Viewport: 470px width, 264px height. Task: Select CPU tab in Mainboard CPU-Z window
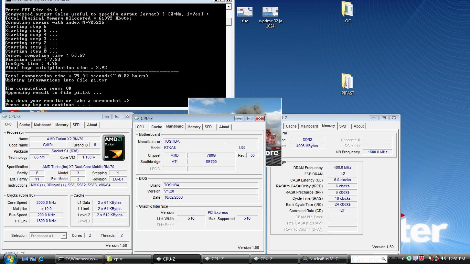(x=140, y=127)
